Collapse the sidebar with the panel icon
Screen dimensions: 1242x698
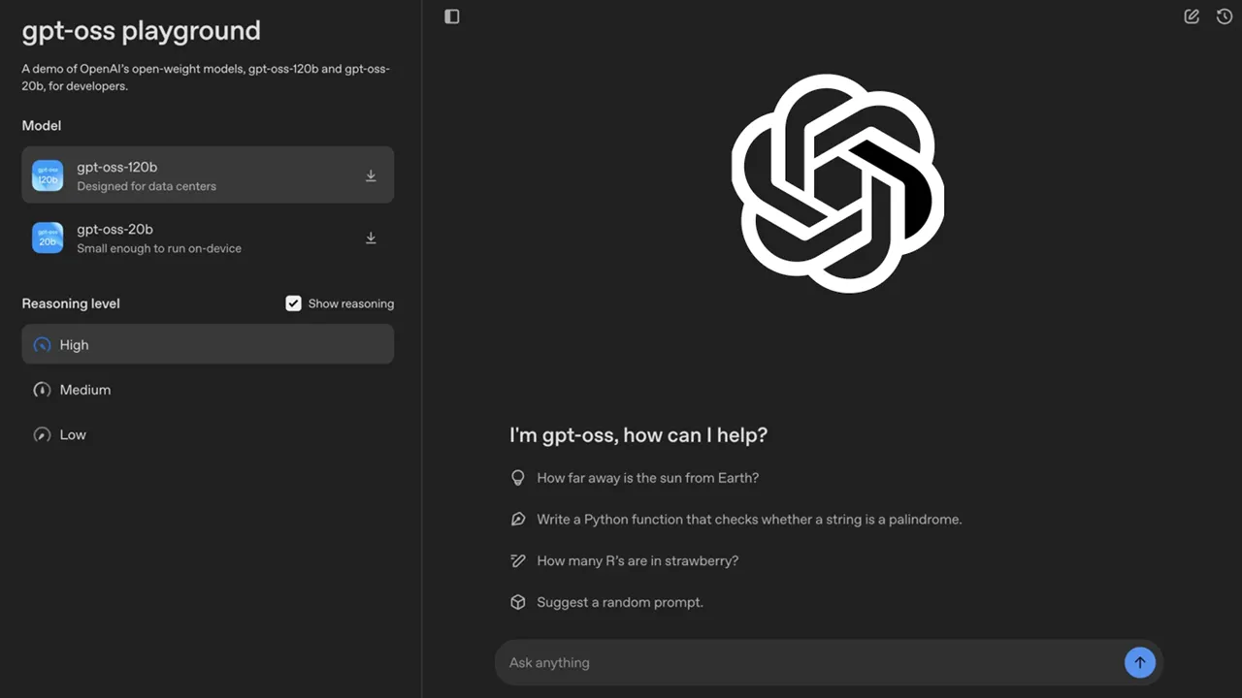[x=451, y=16]
